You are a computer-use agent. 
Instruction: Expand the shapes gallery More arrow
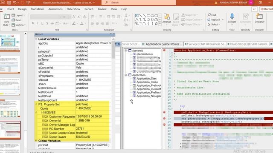coord(160,24)
